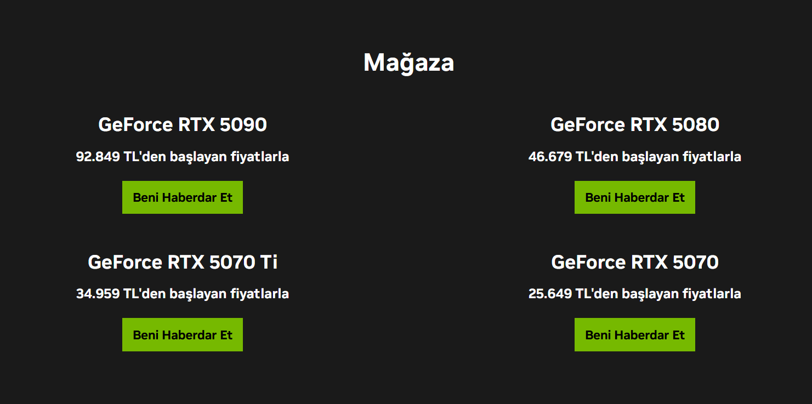
Task: Open the GeForce RTX 5090 title
Action: (x=182, y=125)
